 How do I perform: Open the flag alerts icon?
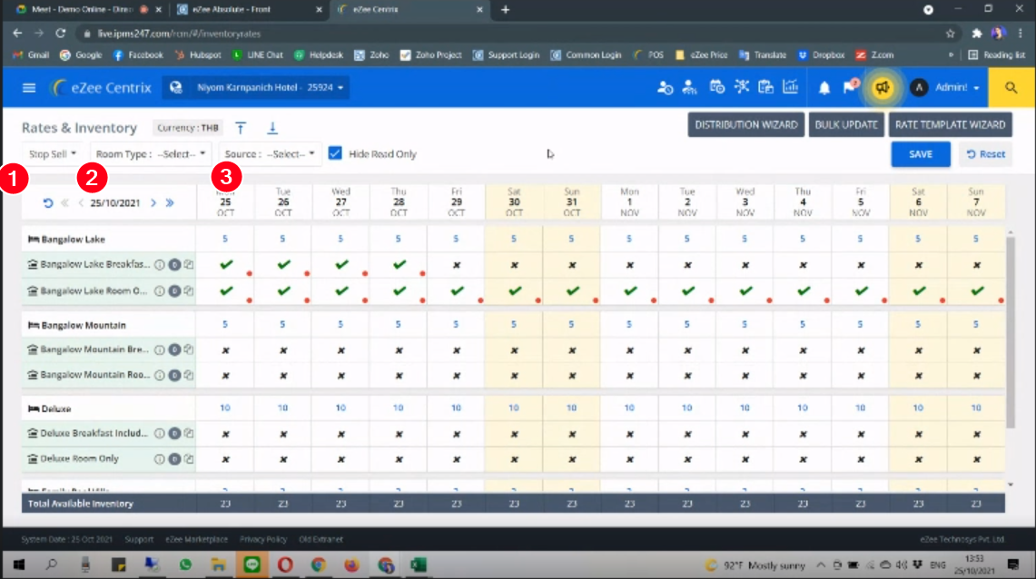[x=849, y=88]
